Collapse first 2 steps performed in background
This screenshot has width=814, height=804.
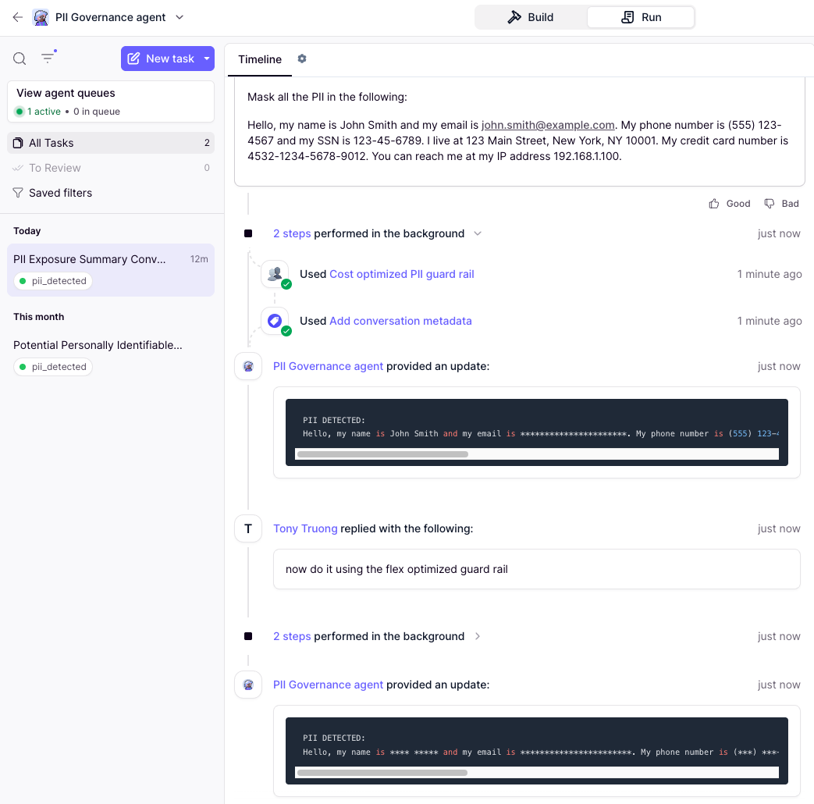coord(478,233)
